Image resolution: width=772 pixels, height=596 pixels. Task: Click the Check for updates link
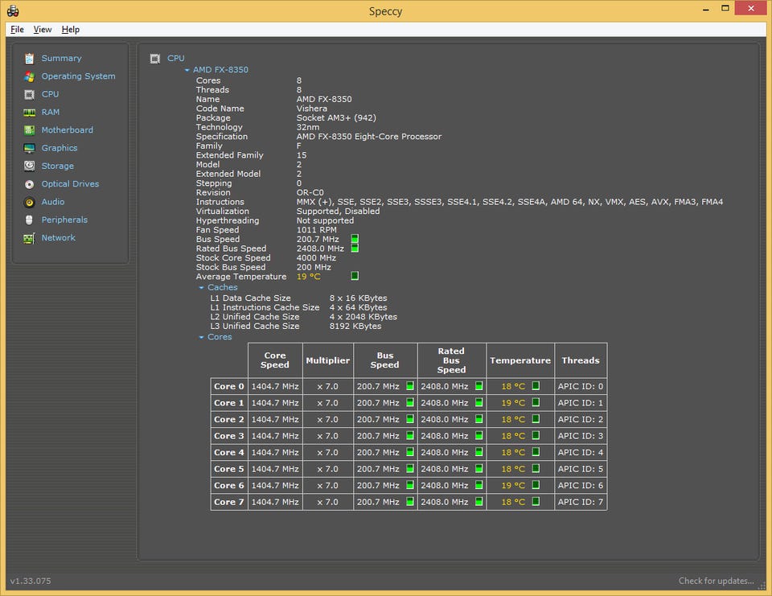tap(716, 581)
